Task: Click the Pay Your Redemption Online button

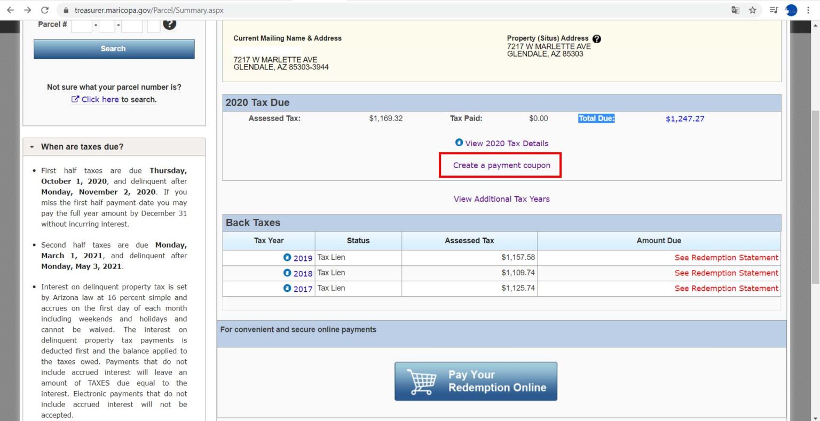Action: coord(476,381)
